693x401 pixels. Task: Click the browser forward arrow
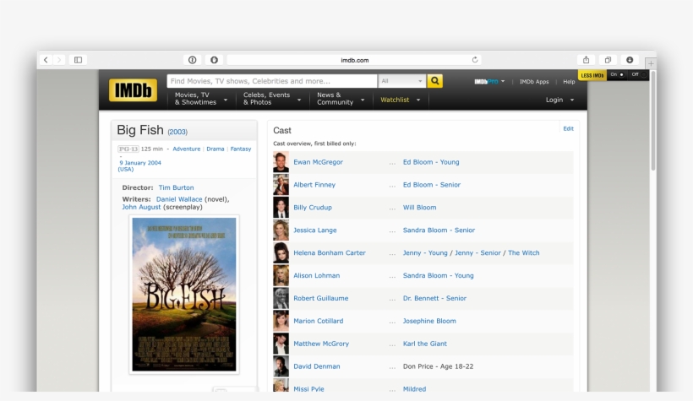click(x=59, y=60)
